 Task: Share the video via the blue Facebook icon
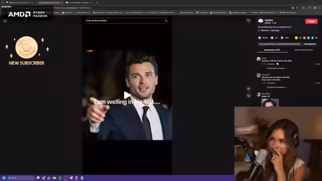point(312,38)
